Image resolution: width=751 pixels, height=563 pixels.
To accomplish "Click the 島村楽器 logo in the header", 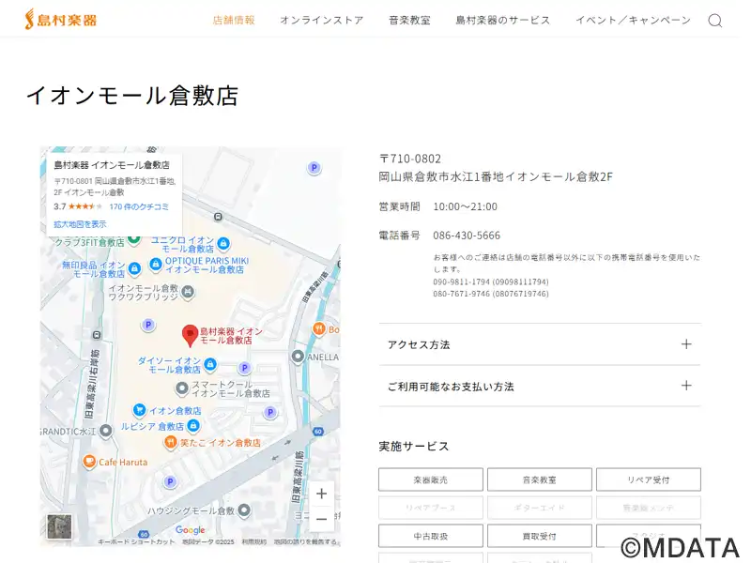I will pyautogui.click(x=61, y=20).
